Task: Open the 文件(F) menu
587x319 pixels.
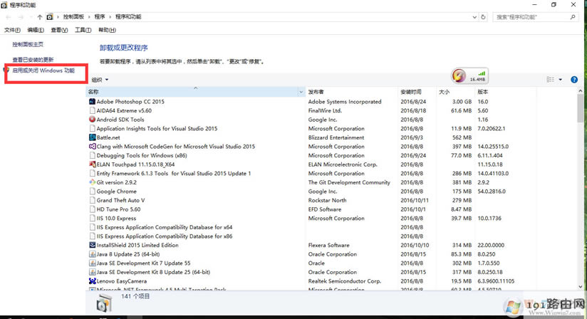Action: click(x=12, y=30)
